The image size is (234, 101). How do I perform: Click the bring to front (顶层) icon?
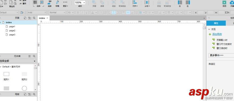pos(94,2)
